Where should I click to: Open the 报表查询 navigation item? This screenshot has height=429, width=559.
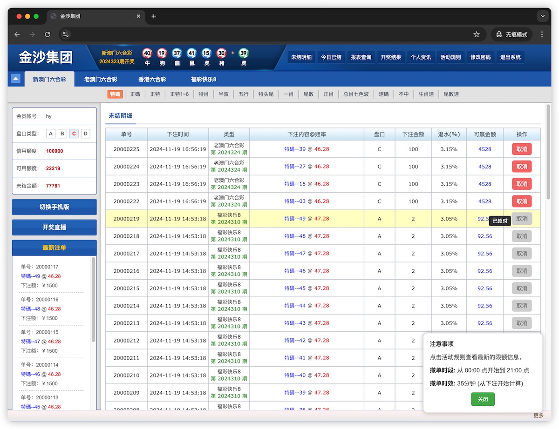click(361, 57)
